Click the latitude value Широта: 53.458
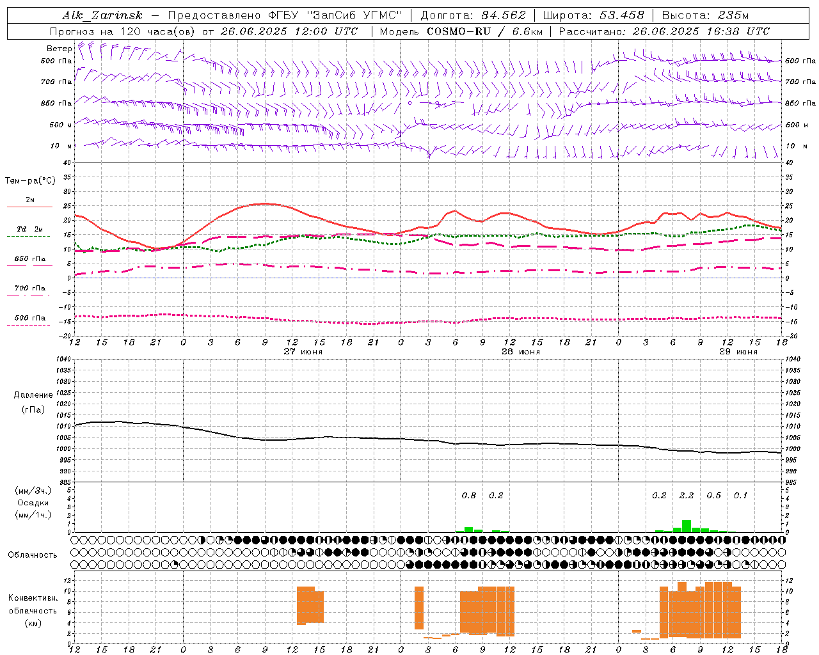819x655 pixels. 594,15
